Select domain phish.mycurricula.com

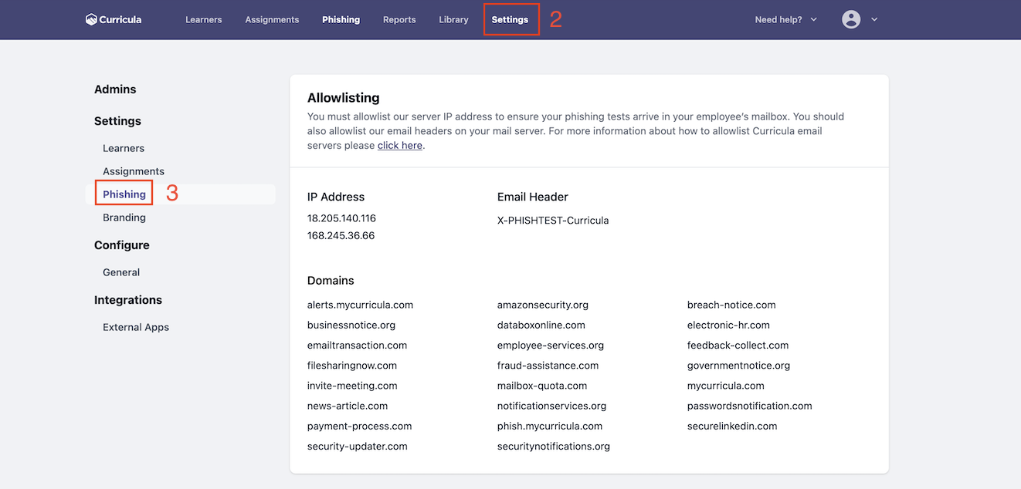[x=550, y=426]
